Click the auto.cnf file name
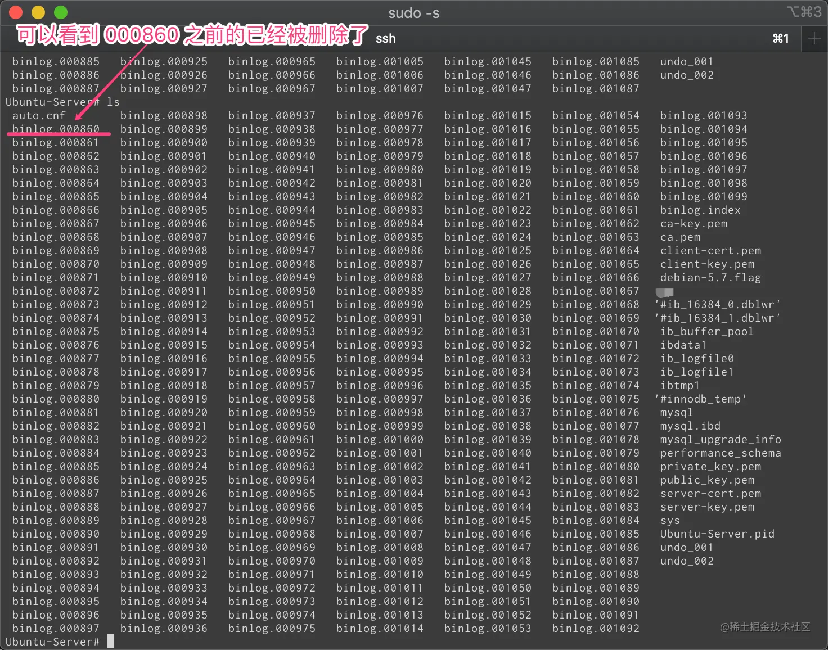The image size is (828, 650). click(x=39, y=115)
